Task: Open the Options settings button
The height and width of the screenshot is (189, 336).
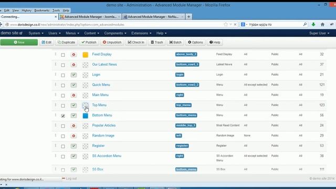Action: [x=195, y=42]
